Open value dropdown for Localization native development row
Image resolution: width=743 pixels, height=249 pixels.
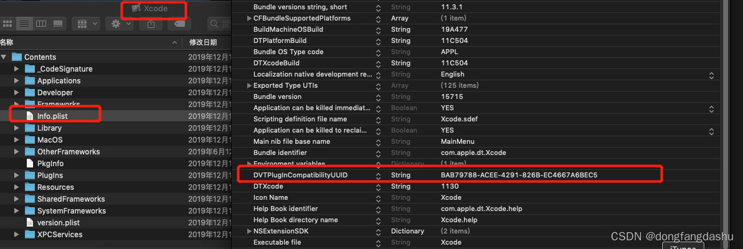(711, 75)
